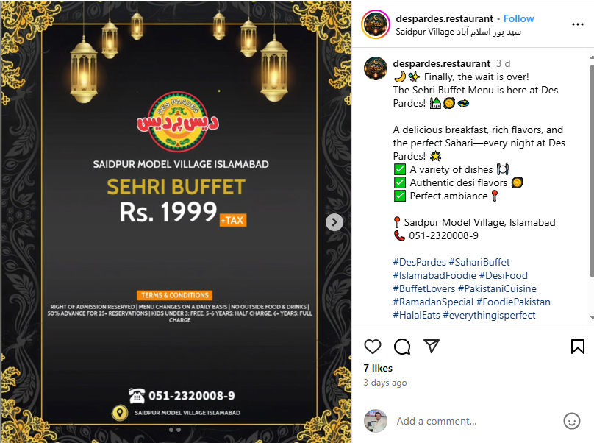The image size is (594, 443).
Task: Open comments via the speech bubble icon
Action: pos(402,347)
